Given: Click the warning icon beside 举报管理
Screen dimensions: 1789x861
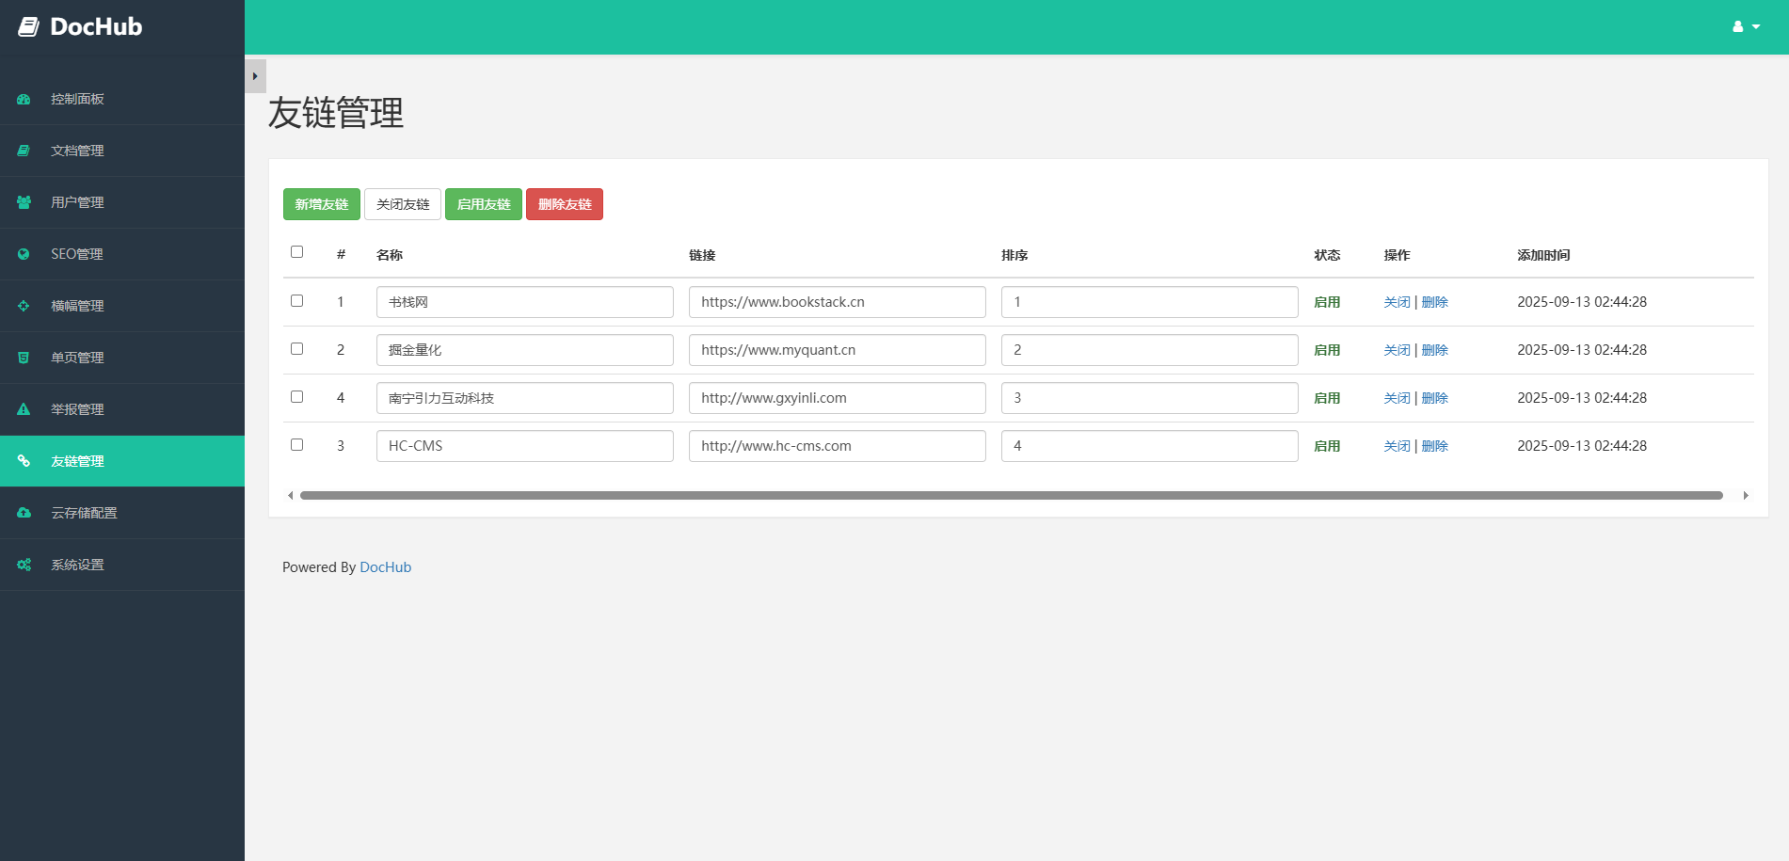Looking at the screenshot, I should (x=24, y=409).
